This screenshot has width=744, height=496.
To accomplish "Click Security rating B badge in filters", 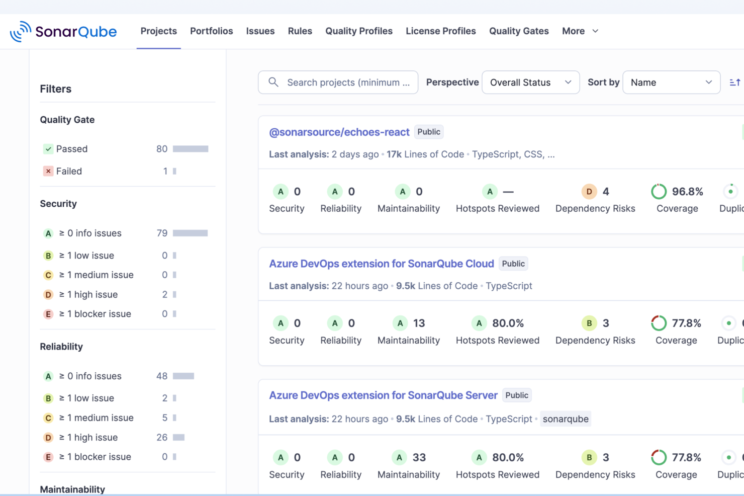I will click(48, 256).
